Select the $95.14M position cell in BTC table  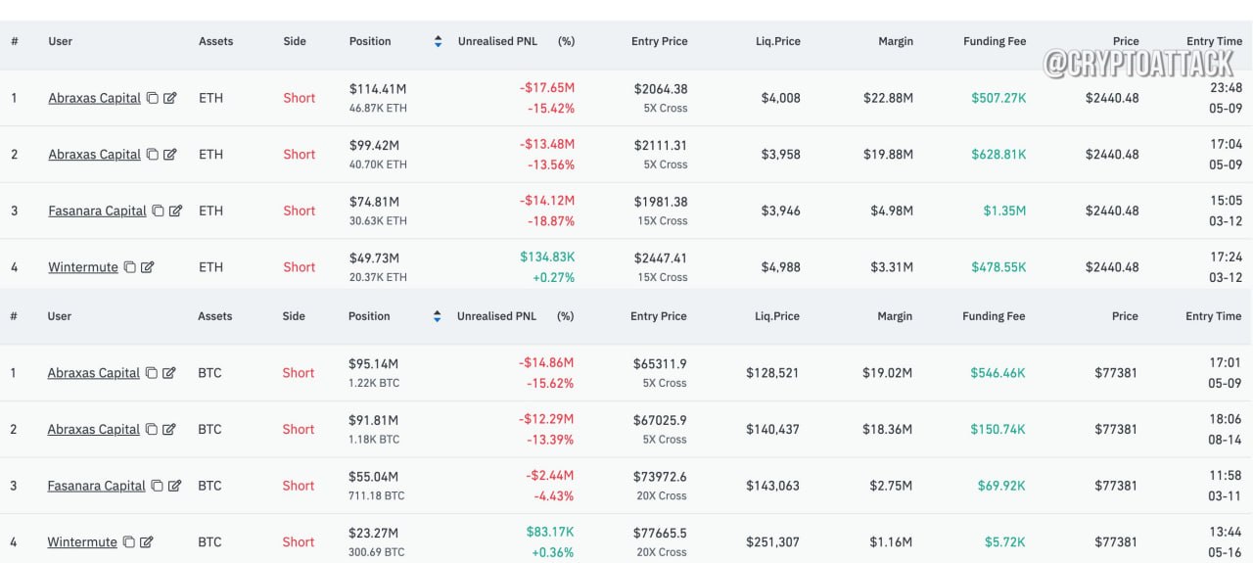click(x=374, y=373)
